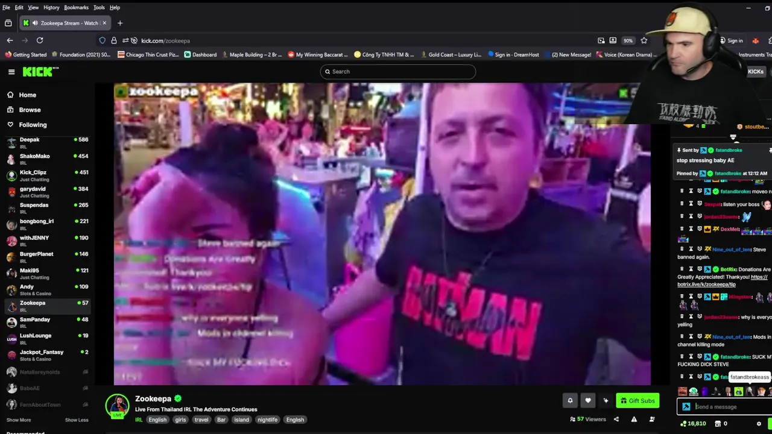Open BurgerPlanet channel in followed list
The width and height of the screenshot is (772, 434).
coord(47,257)
